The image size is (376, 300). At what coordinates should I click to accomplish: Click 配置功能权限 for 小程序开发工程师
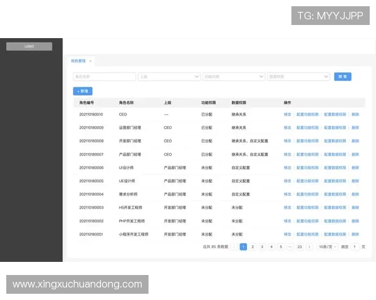tap(308, 234)
